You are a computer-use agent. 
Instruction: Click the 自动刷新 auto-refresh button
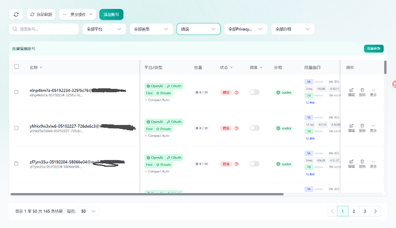click(41, 14)
